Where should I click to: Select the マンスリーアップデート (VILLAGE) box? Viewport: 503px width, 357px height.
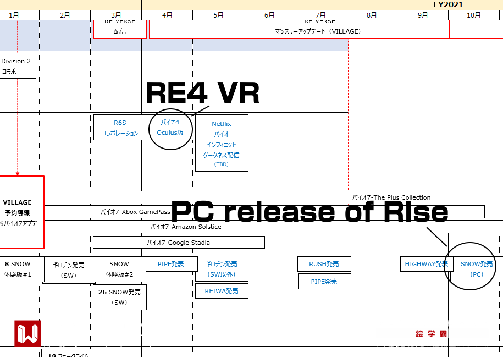pyautogui.click(x=299, y=29)
